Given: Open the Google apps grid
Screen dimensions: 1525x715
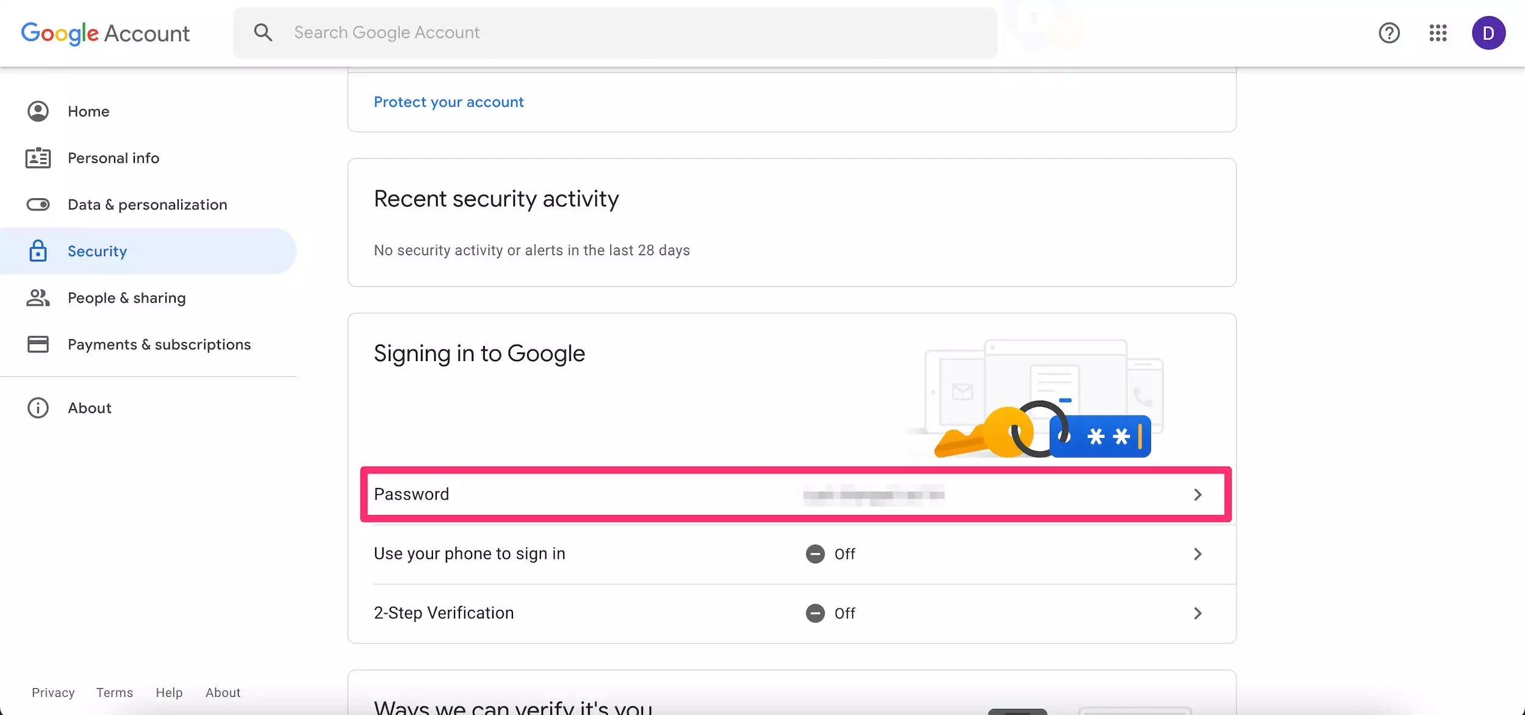Looking at the screenshot, I should (x=1438, y=33).
